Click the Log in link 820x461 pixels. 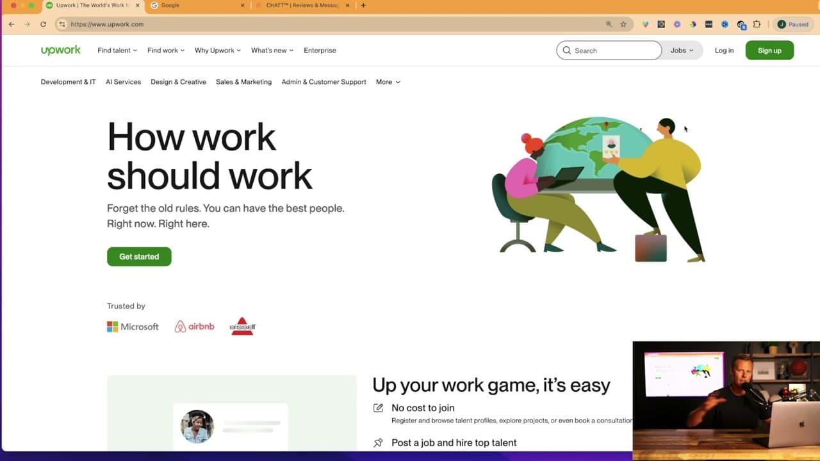tap(724, 50)
